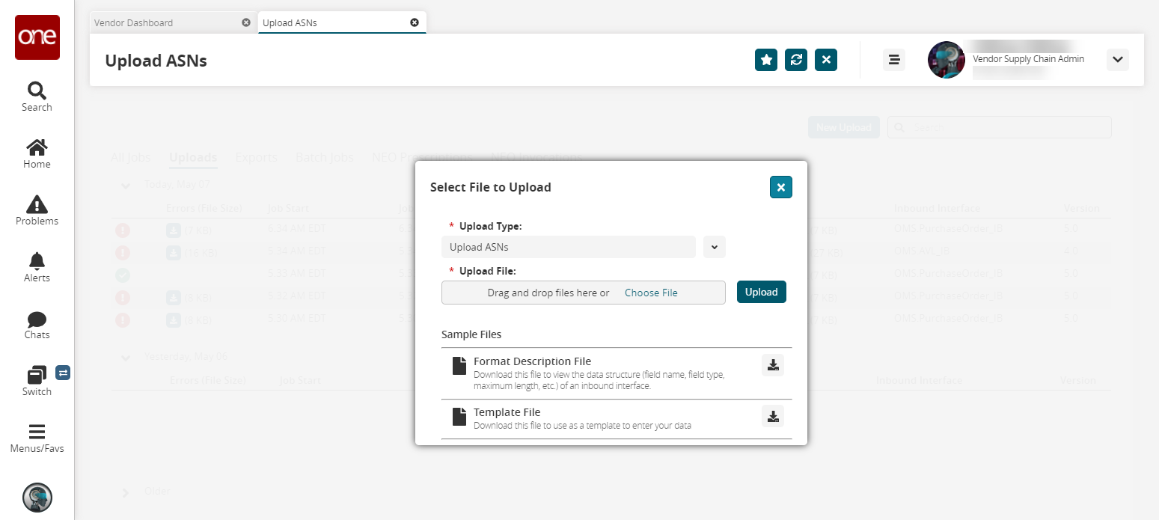Screen dimensions: 1159x520
Task: Click the Switch windows icon
Action: (x=37, y=376)
